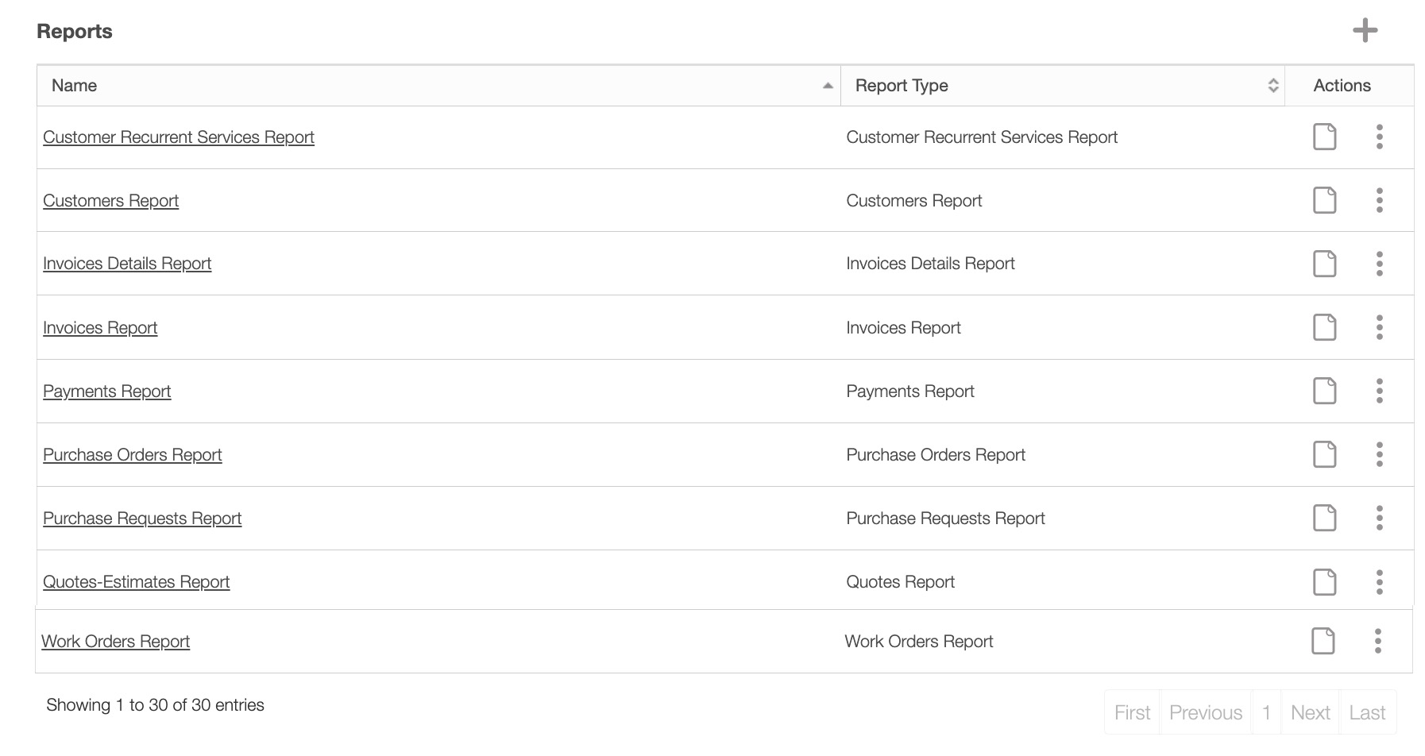Select page 1 in pagination
Image resolution: width=1425 pixels, height=756 pixels.
coord(1266,712)
